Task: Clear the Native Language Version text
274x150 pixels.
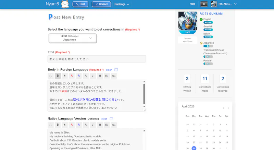Action: [x=104, y=119]
